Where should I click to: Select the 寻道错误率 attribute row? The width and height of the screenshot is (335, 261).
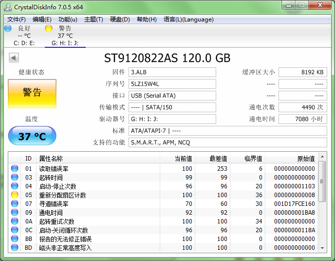pyautogui.click(x=163, y=203)
